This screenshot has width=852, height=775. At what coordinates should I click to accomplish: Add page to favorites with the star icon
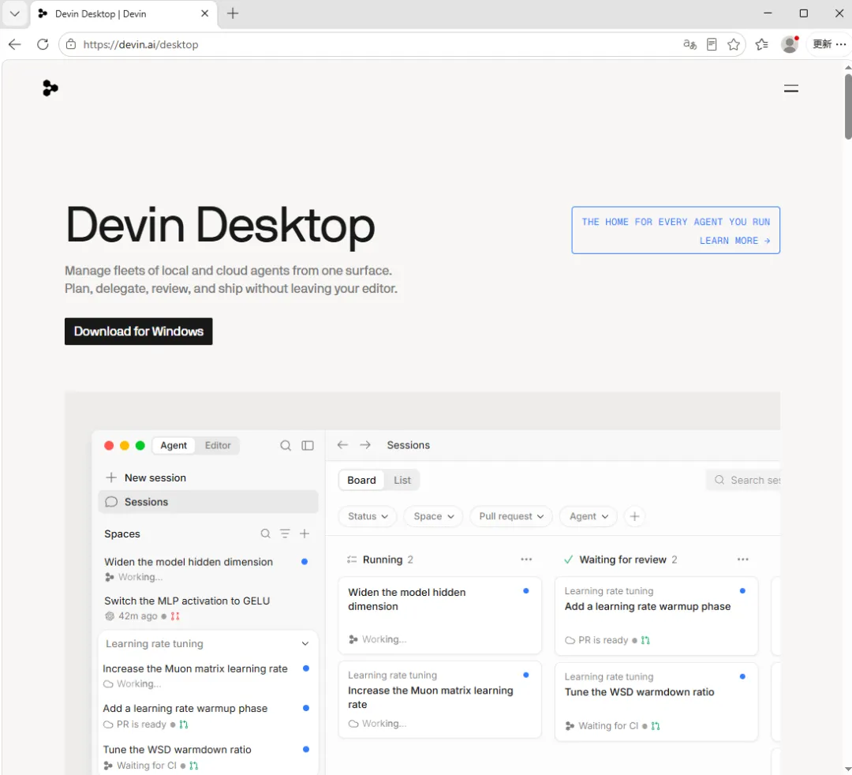pyautogui.click(x=734, y=44)
